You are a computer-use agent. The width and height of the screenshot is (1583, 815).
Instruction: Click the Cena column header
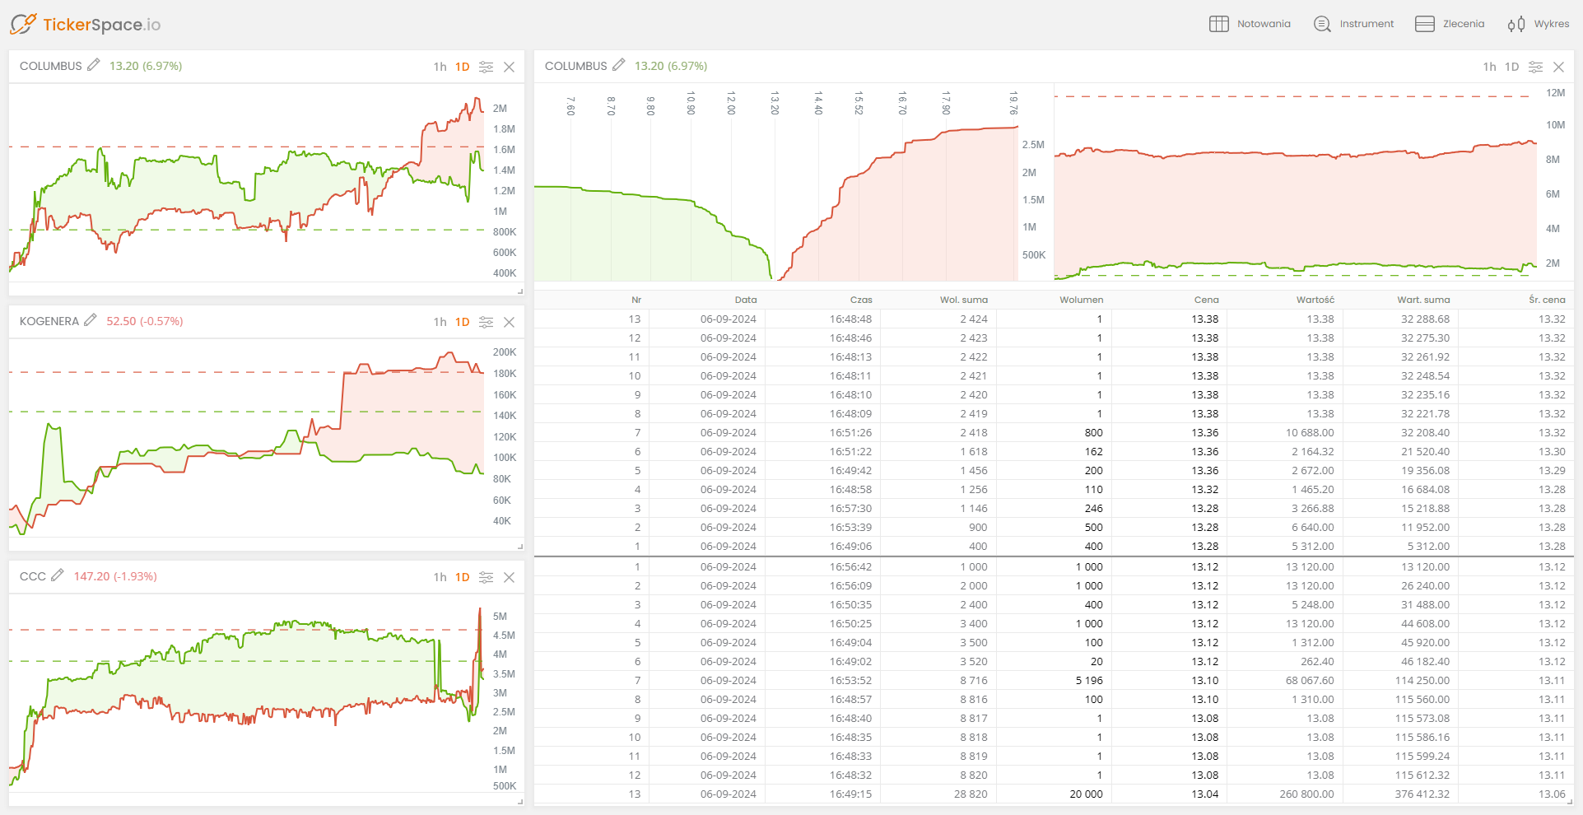coord(1207,300)
